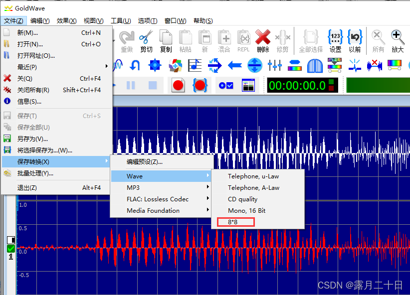Choose Information (信息) menu item
The width and height of the screenshot is (410, 295).
point(56,101)
